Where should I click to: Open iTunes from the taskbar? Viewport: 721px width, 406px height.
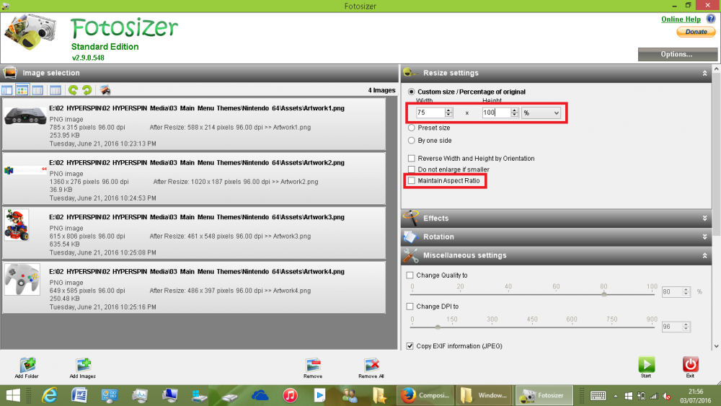(x=290, y=395)
